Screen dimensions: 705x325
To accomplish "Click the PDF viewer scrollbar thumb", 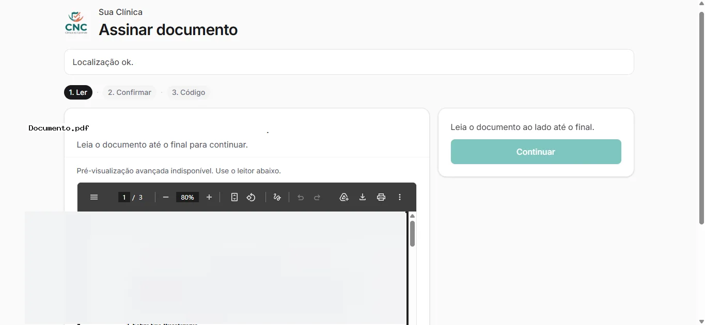I will (x=413, y=234).
